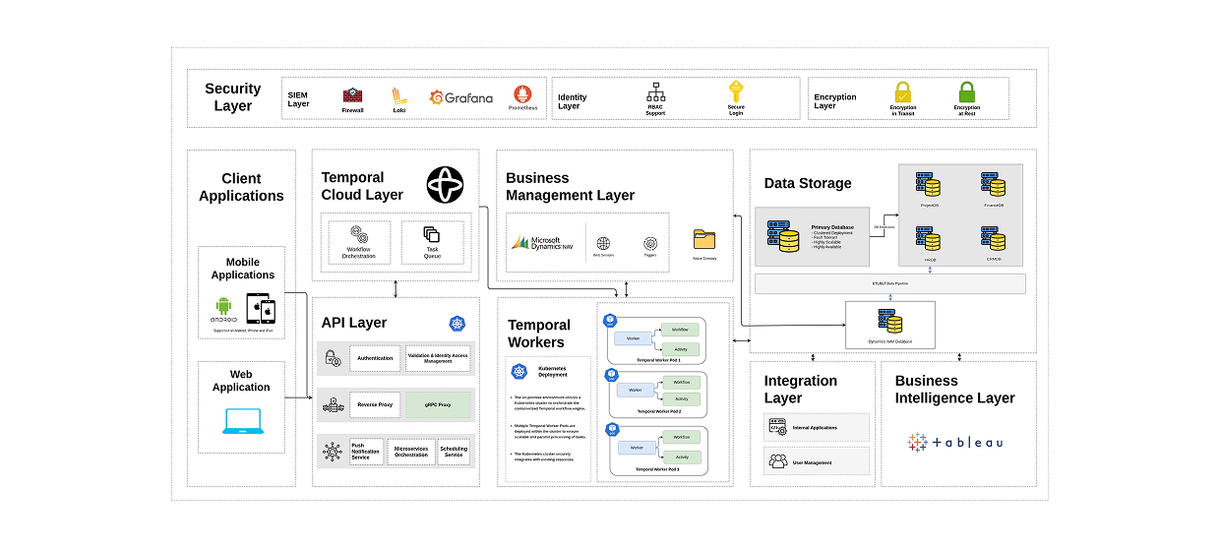Click the yellow Encryption in Transit padlock

[903, 92]
